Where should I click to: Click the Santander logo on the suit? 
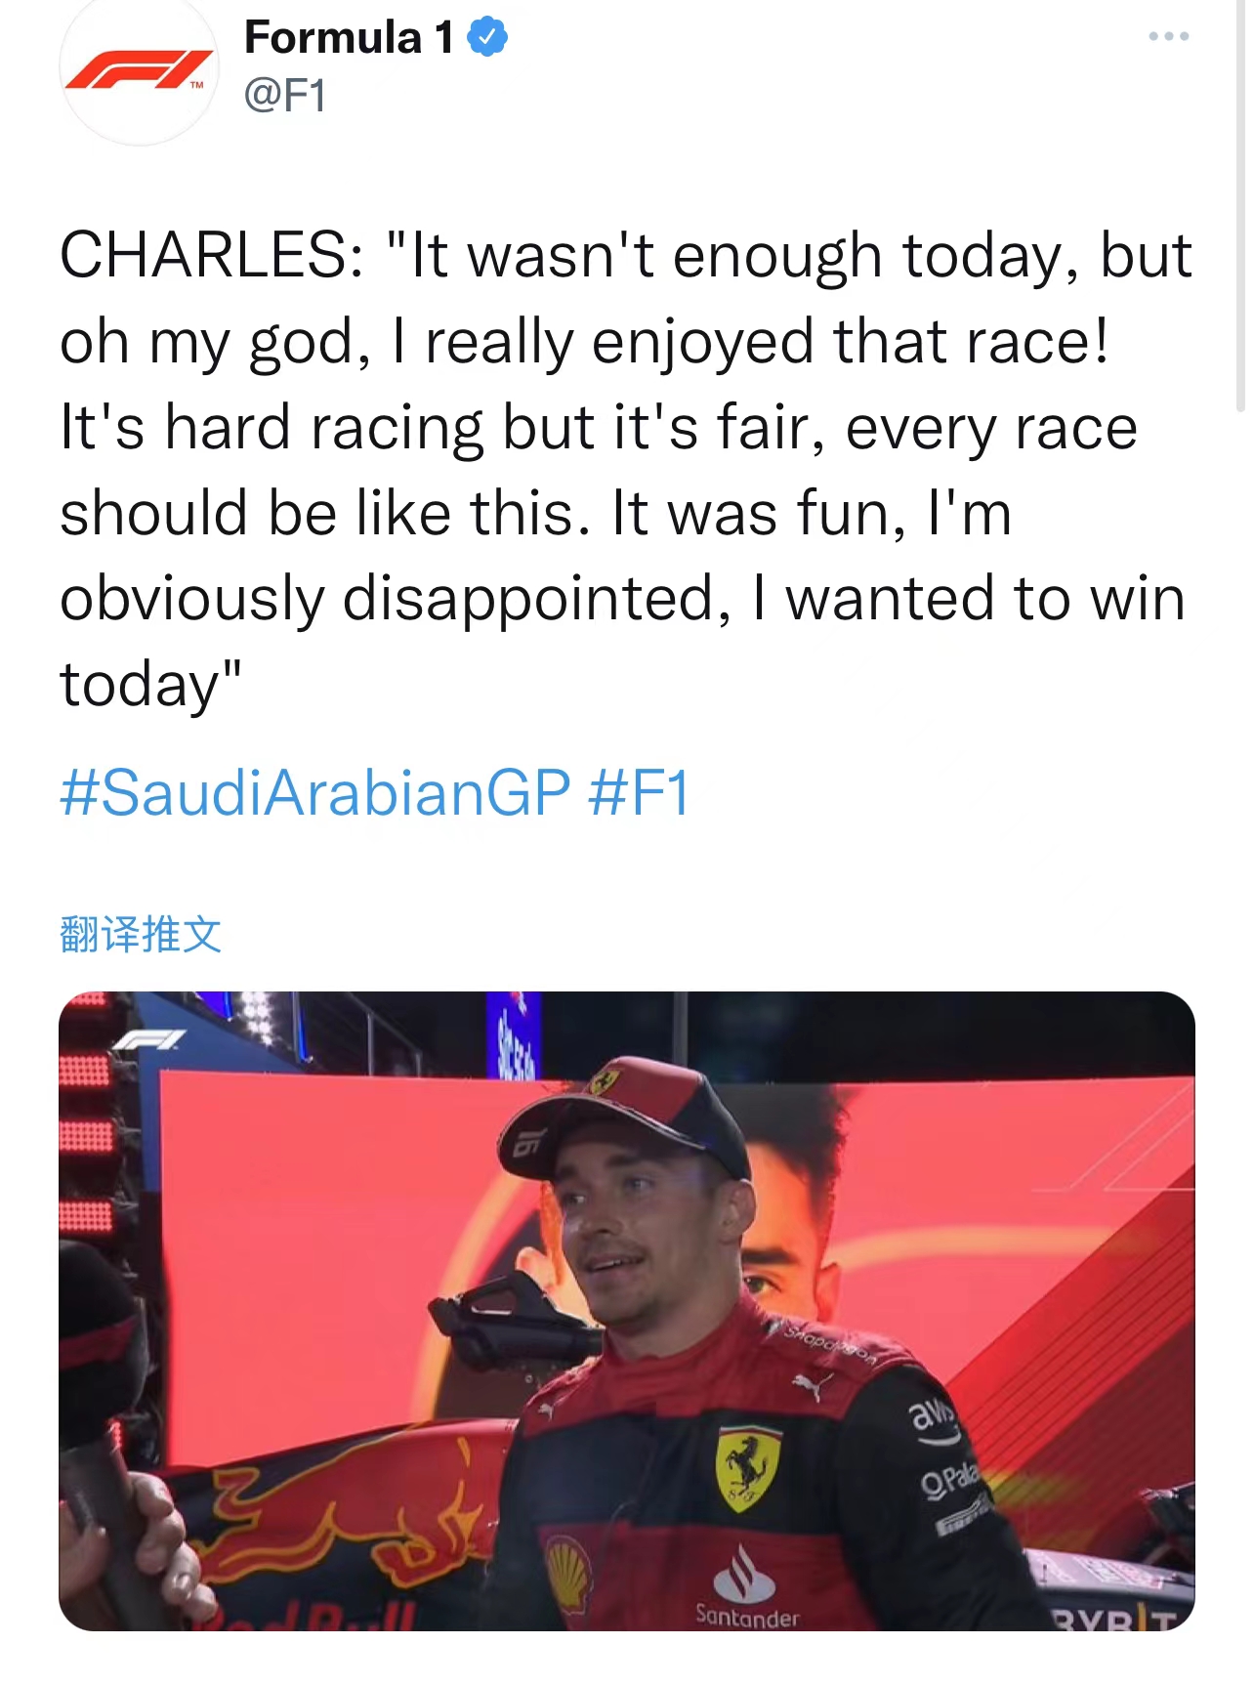point(746,1592)
